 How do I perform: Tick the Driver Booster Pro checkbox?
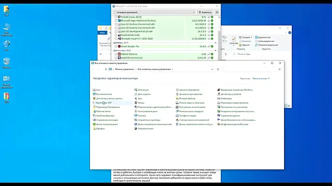point(116,46)
